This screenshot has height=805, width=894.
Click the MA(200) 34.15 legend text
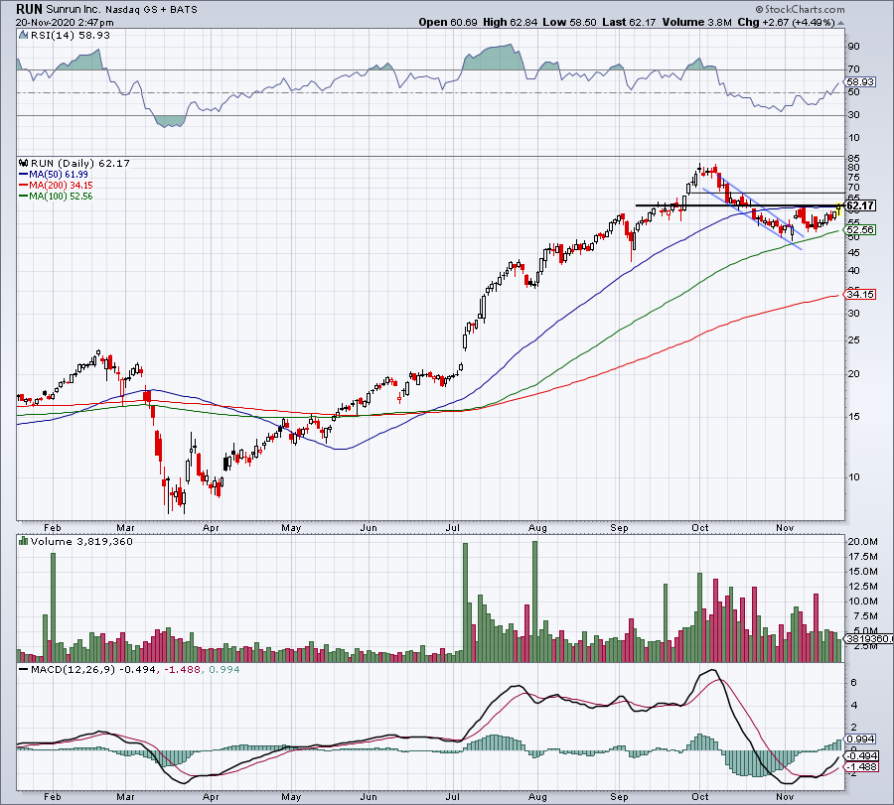pyautogui.click(x=61, y=186)
